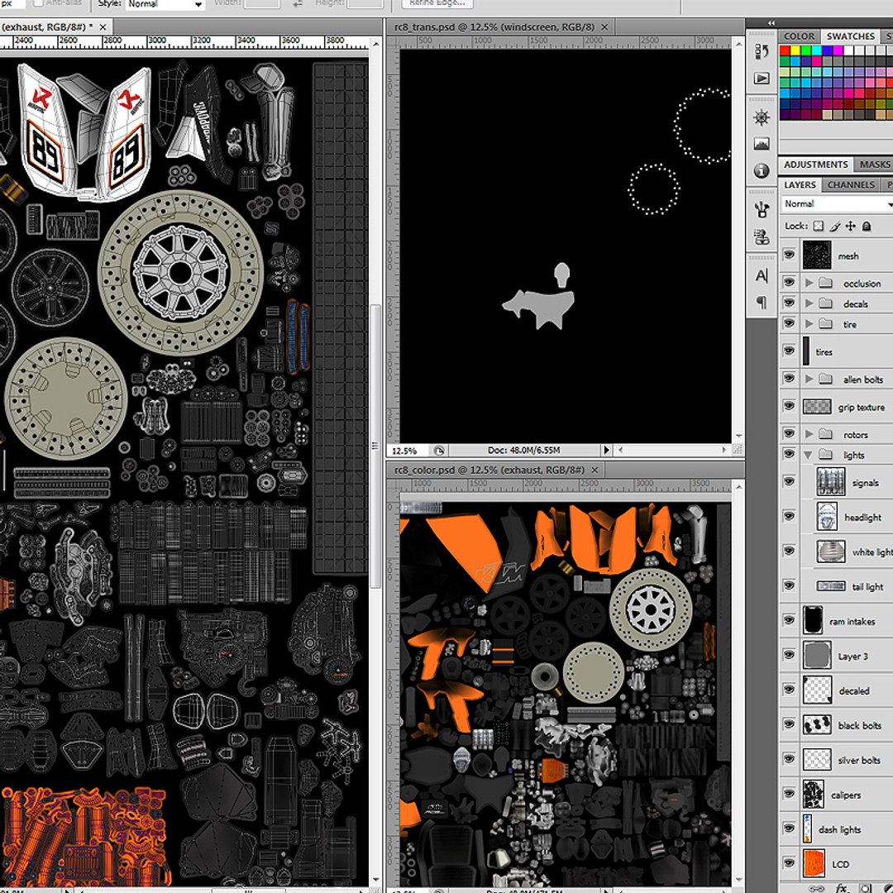This screenshot has height=893, width=893.
Task: Select the dash lights layer
Action: (x=835, y=829)
